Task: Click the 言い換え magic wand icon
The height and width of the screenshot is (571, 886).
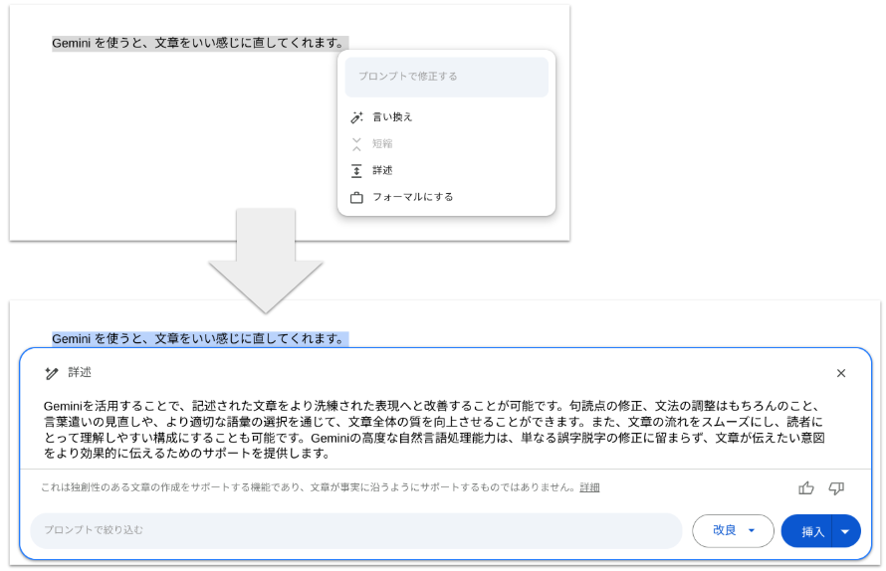Action: [x=356, y=117]
